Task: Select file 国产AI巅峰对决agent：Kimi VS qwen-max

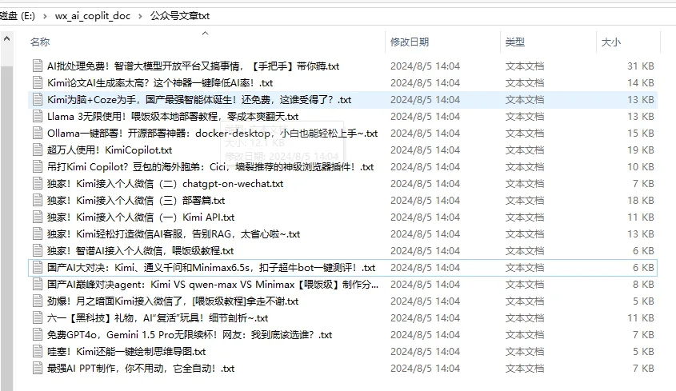Action: pyautogui.click(x=213, y=285)
